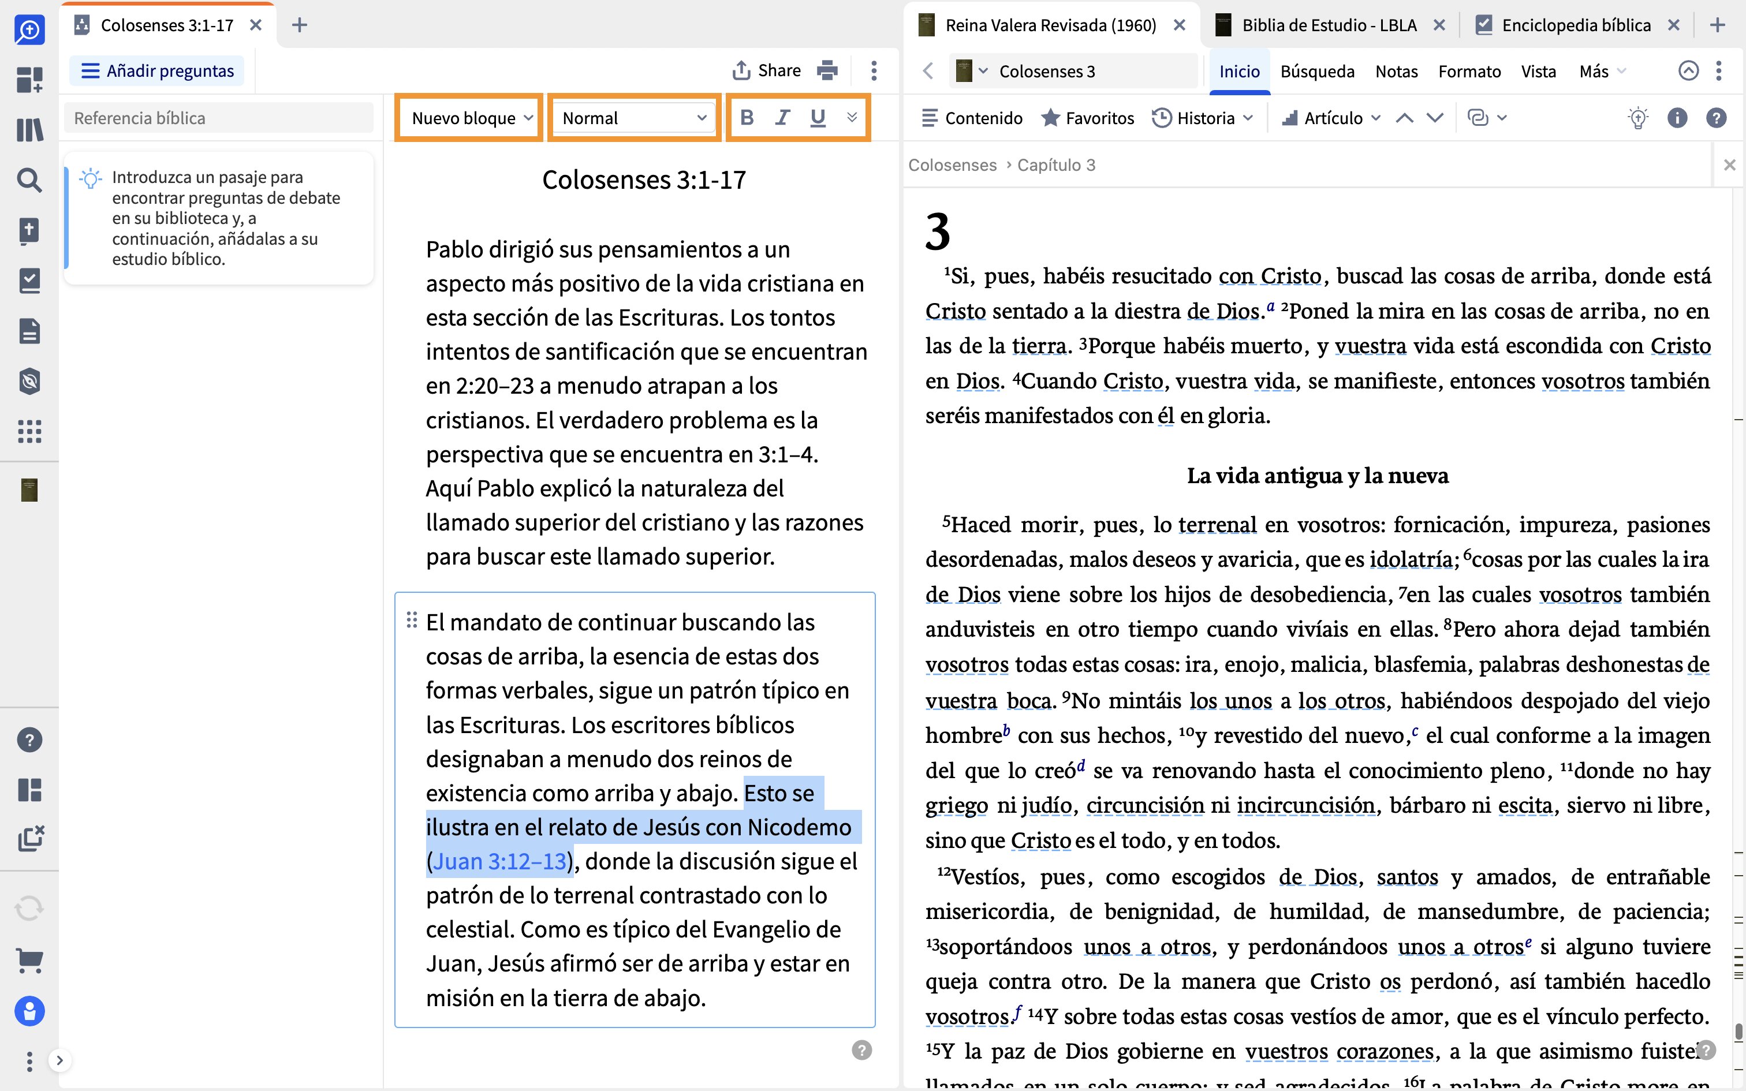Print the Colosenses study document
Screen dimensions: 1746x1091
(x=827, y=70)
